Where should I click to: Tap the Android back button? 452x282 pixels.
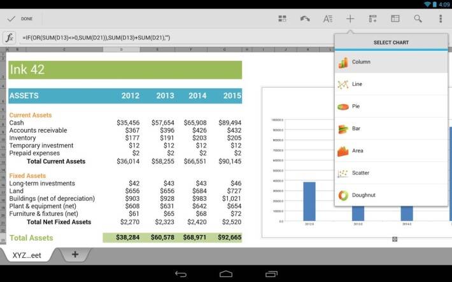coord(181,274)
